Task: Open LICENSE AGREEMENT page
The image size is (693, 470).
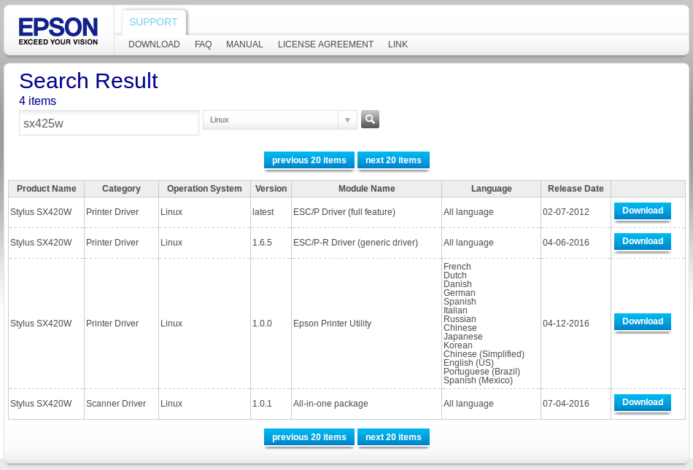Action: pyautogui.click(x=326, y=44)
